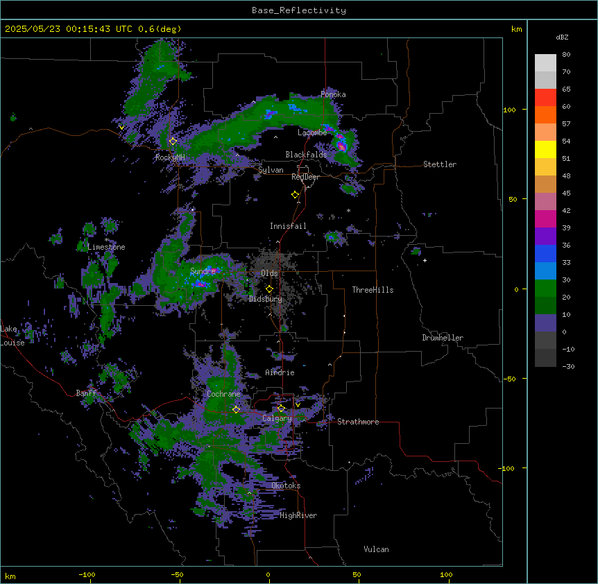Viewport: 598px width, 584px height.
Task: Click the Banff town label
Action: click(x=86, y=393)
